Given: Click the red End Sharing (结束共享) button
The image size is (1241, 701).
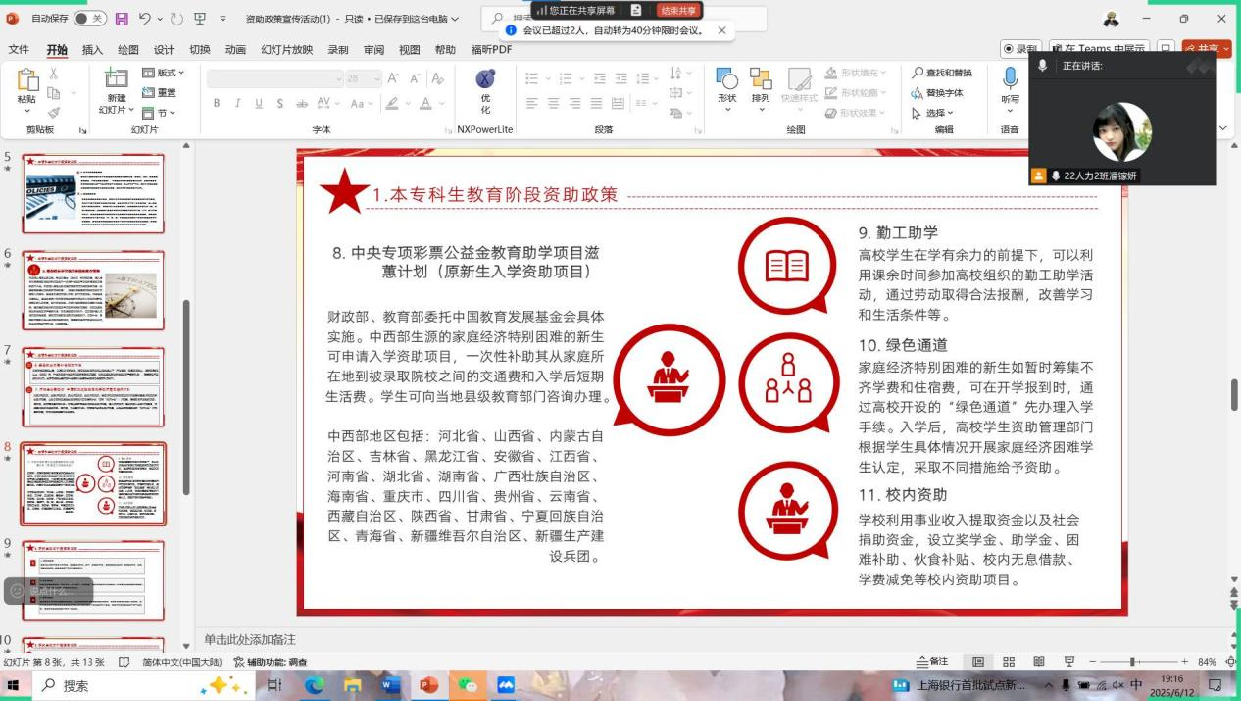Looking at the screenshot, I should point(678,10).
